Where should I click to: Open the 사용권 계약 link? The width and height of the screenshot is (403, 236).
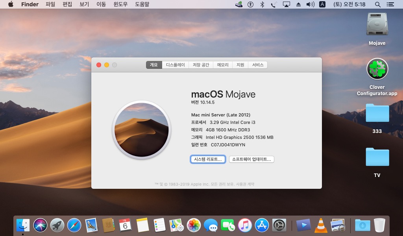tap(245, 184)
